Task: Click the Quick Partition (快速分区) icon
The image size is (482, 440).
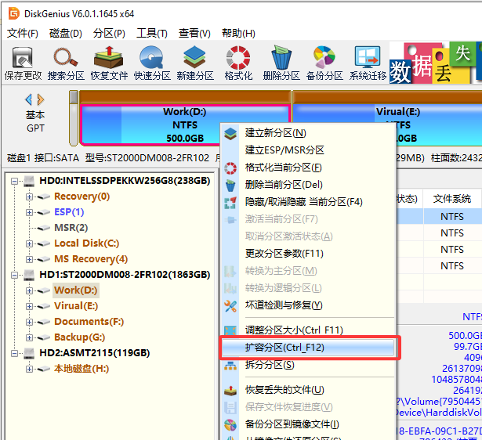Action: 151,63
